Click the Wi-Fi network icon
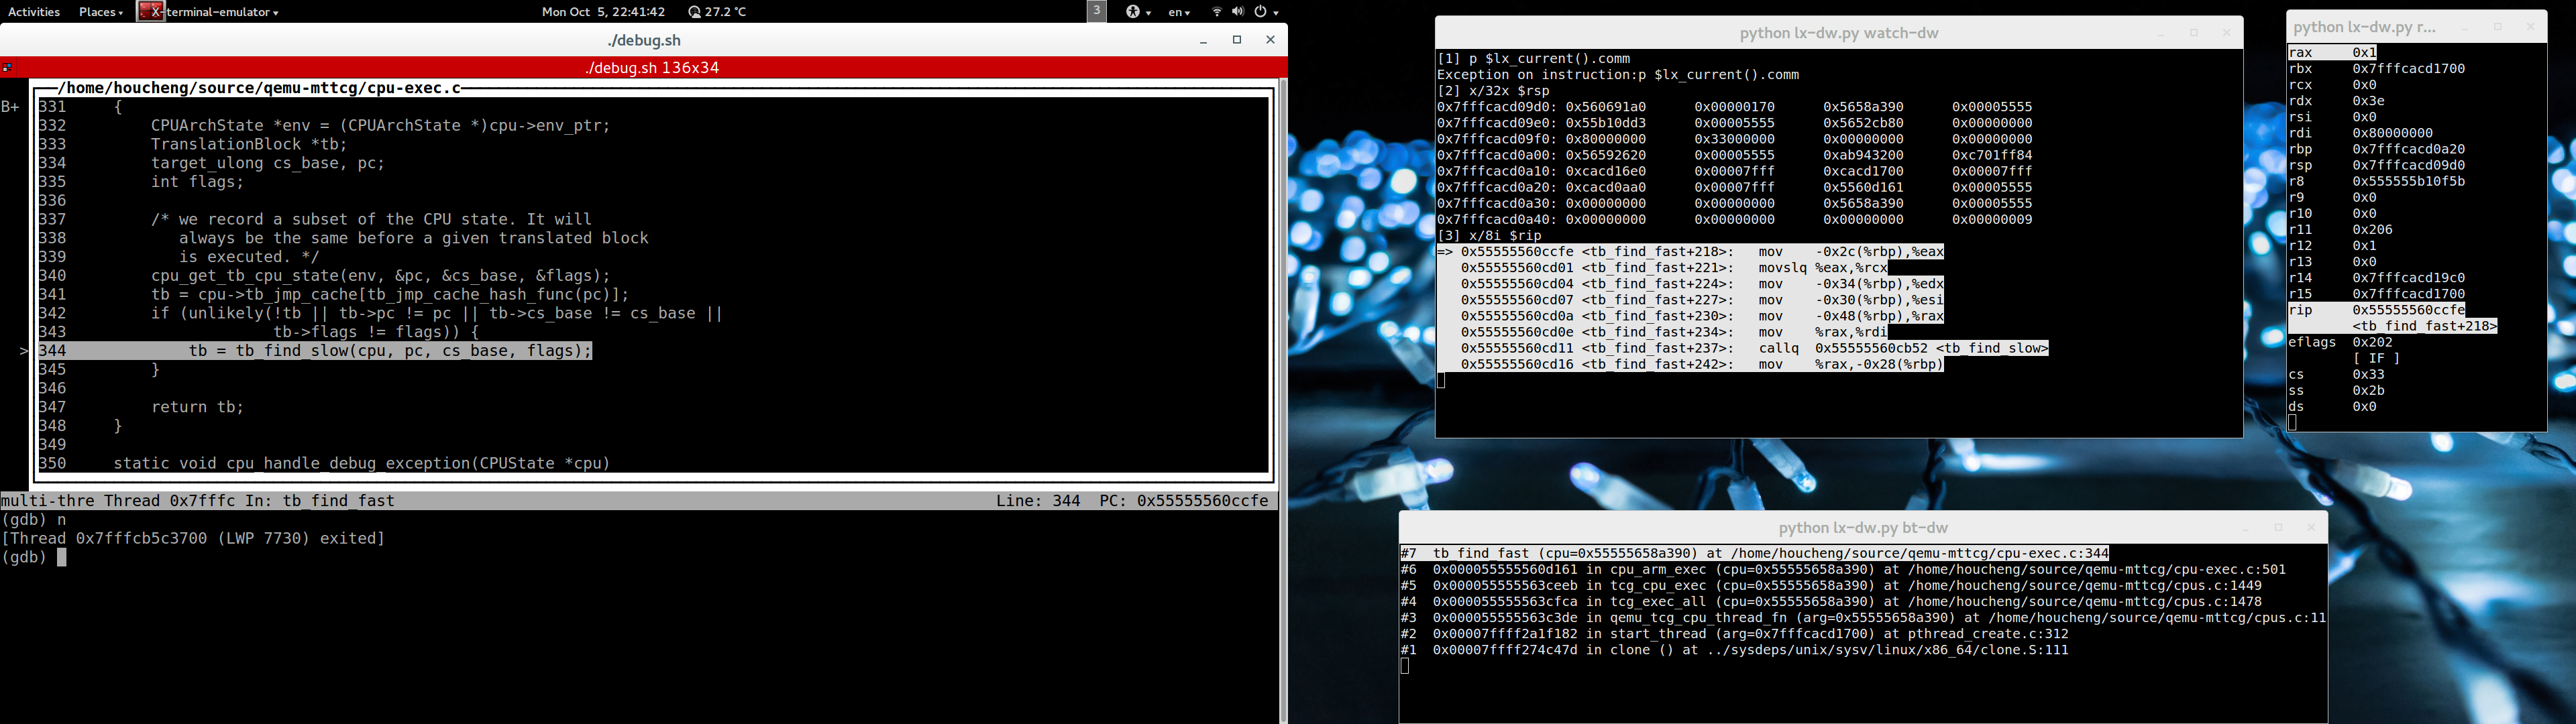The width and height of the screenshot is (2576, 724). click(x=1217, y=12)
